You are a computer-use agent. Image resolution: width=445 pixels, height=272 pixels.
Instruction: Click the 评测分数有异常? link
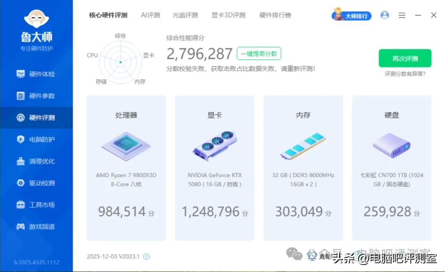405,74
